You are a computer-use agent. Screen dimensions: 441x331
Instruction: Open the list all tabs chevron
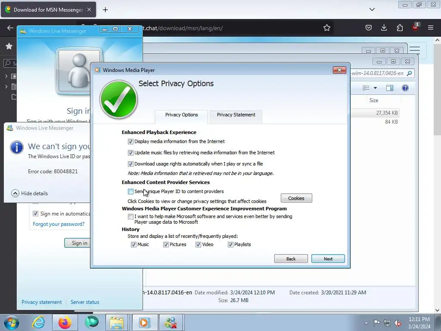(372, 9)
